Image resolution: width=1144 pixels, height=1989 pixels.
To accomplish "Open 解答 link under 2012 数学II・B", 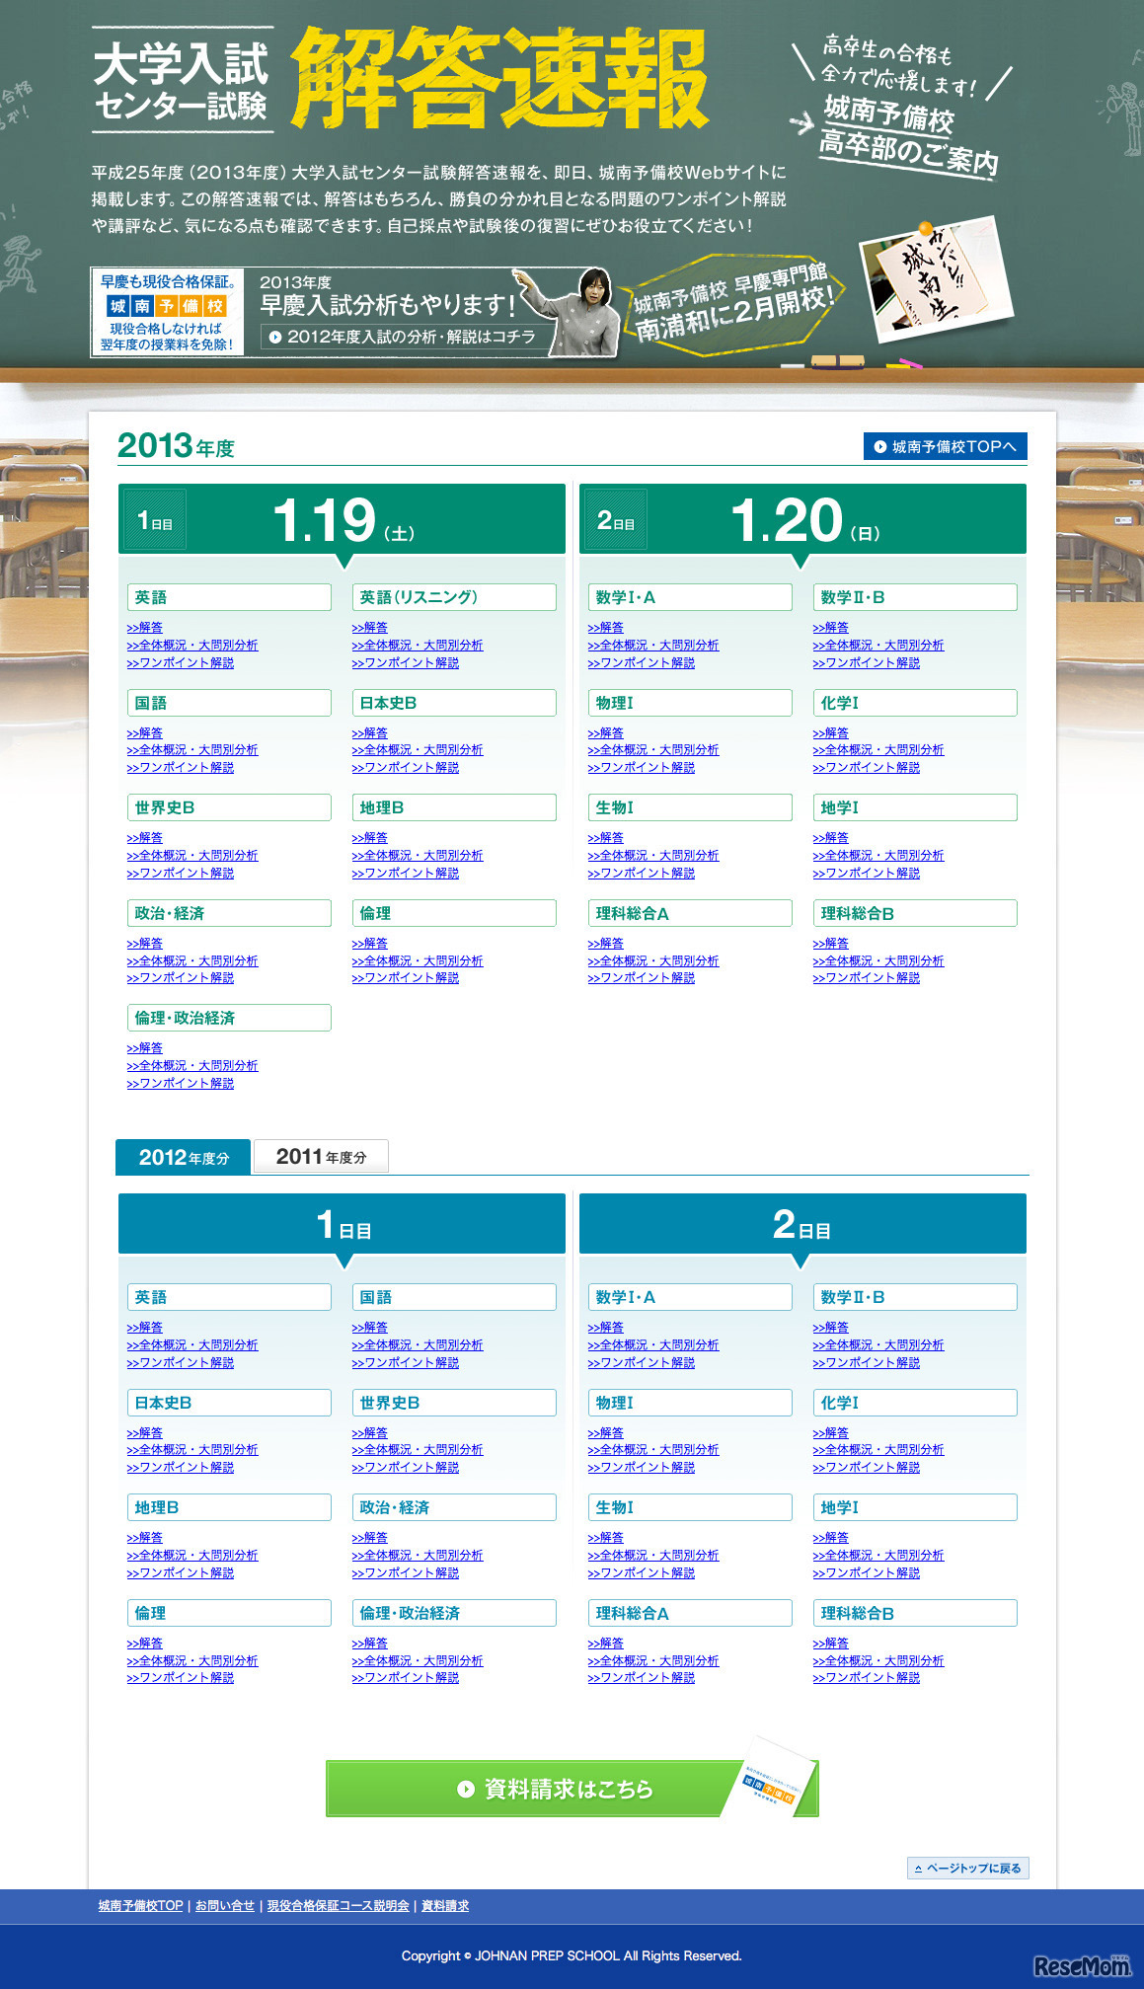I will click(x=830, y=1327).
